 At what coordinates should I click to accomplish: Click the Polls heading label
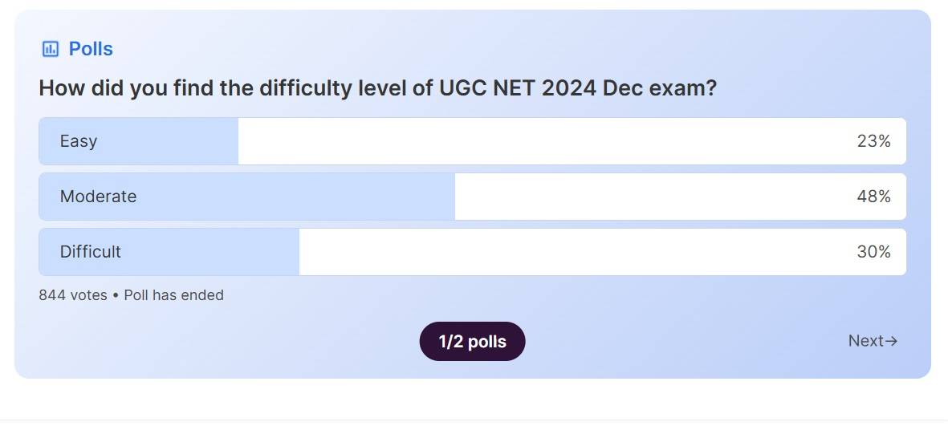[91, 49]
